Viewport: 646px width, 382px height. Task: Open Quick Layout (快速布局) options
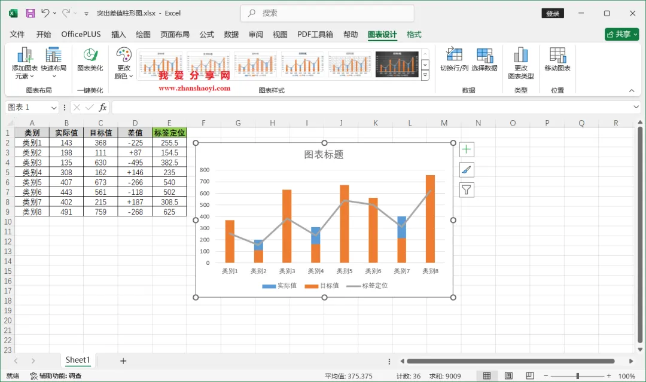54,62
